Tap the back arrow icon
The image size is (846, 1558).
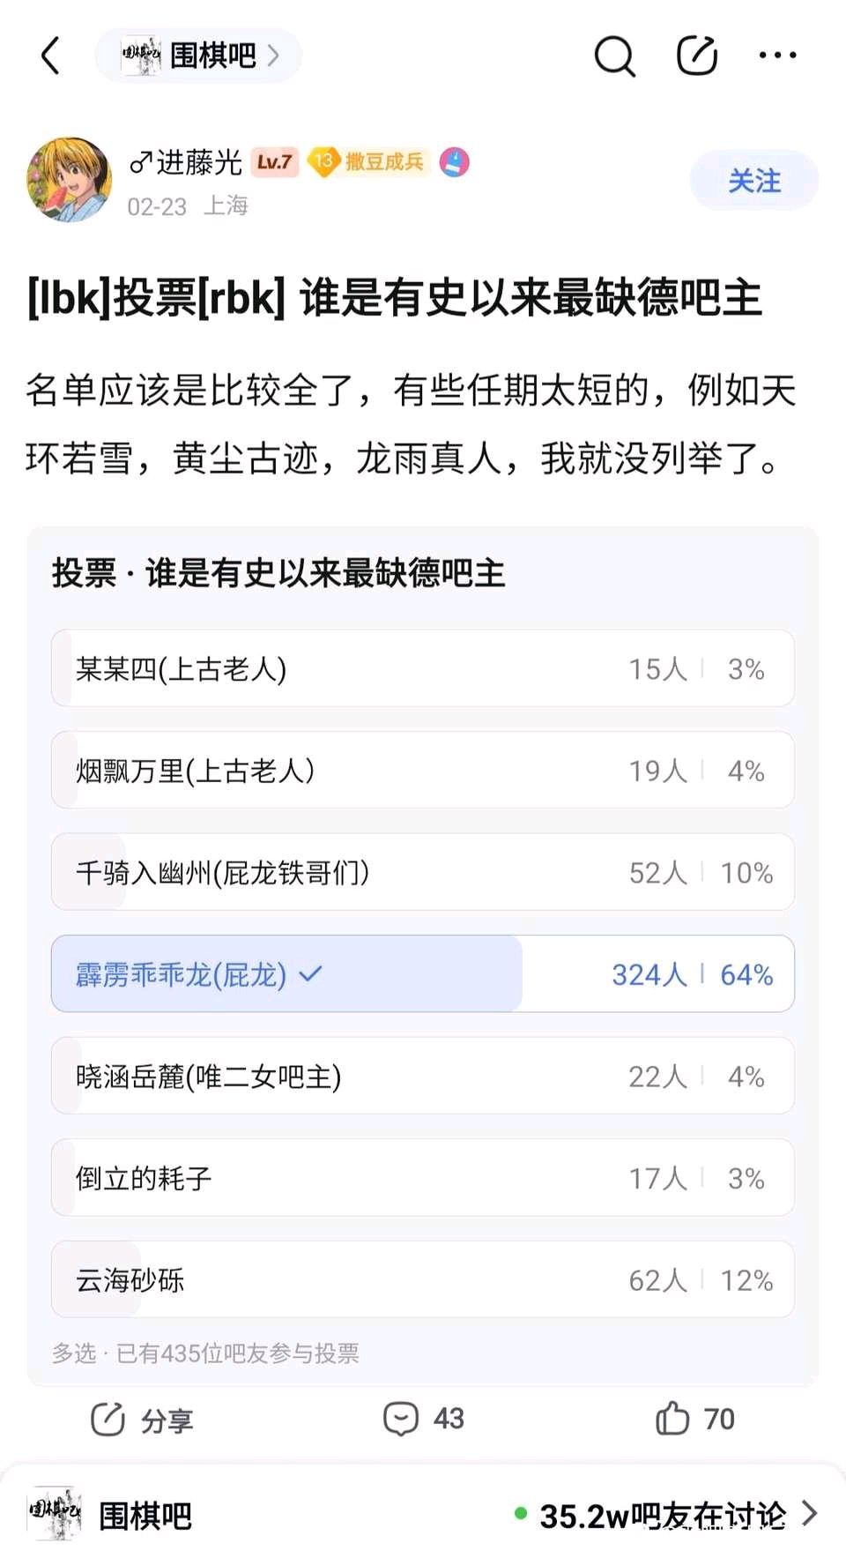pos(51,56)
